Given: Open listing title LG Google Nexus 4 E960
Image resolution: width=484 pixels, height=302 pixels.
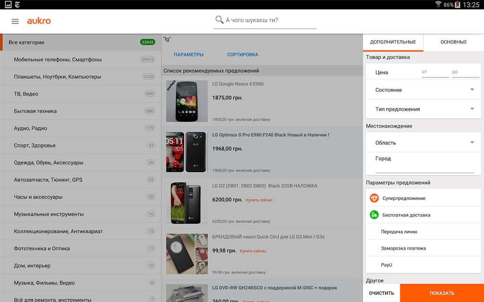Looking at the screenshot, I should click(x=238, y=84).
